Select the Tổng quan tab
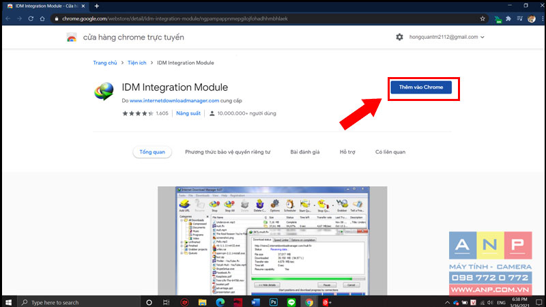Viewport: 546px width, 307px height. pos(152,152)
